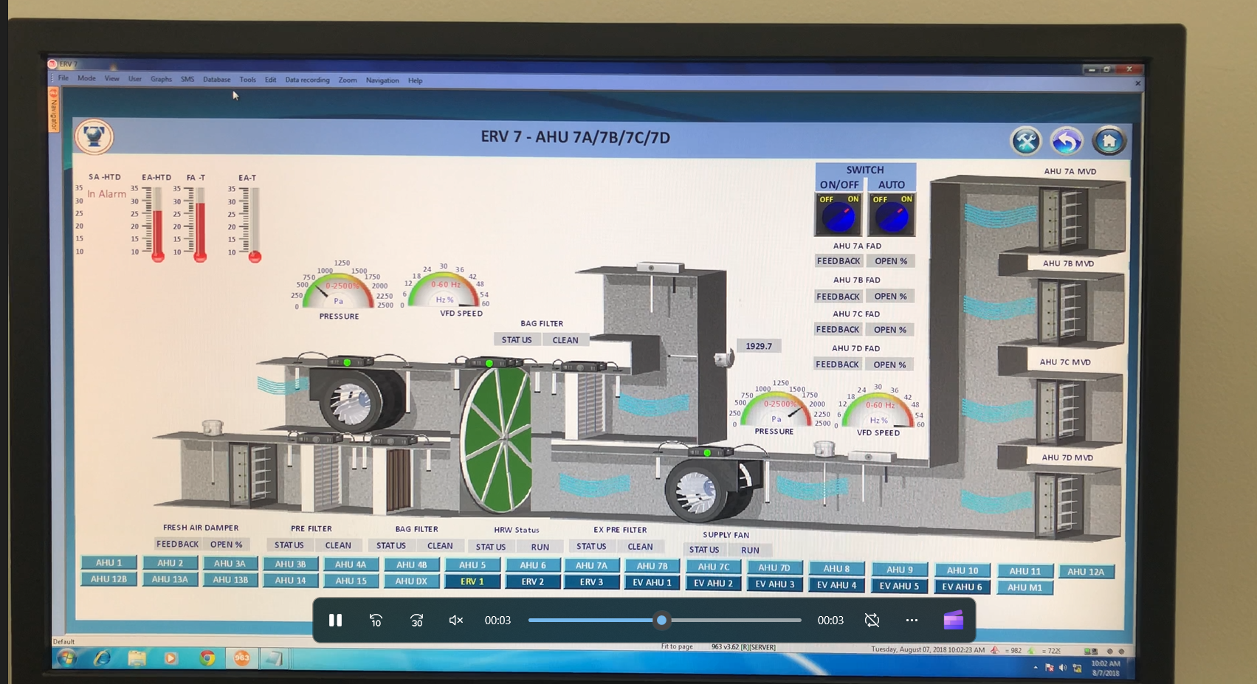Viewport: 1257px width, 684px height.
Task: Launch Google Chrome from the taskbar
Action: click(207, 658)
